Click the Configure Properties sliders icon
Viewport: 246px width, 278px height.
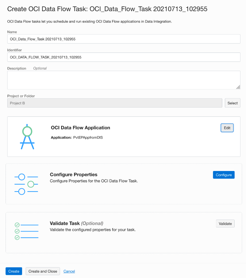point(26,184)
